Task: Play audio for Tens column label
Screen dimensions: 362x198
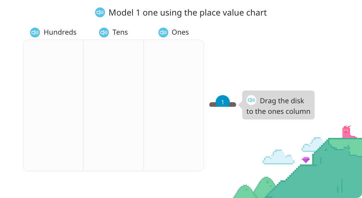Action: coord(104,33)
